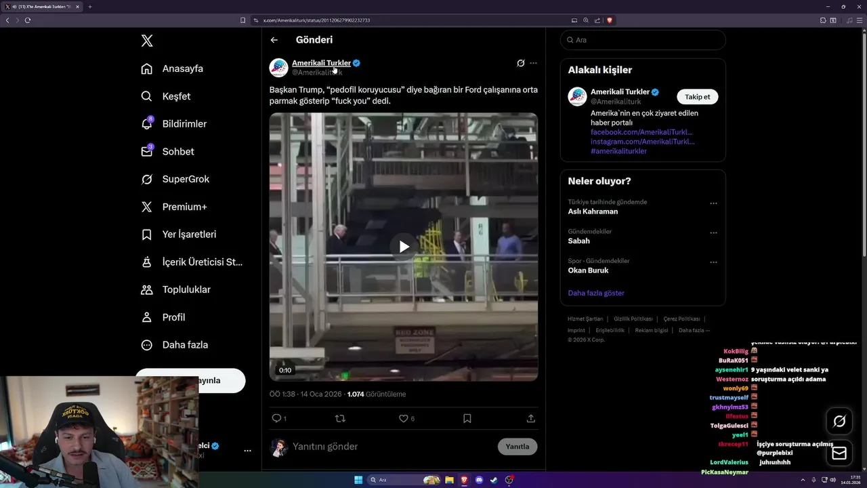Open facebook.com/AmerikaliTurkl... link
The image size is (867, 488).
[x=641, y=132]
